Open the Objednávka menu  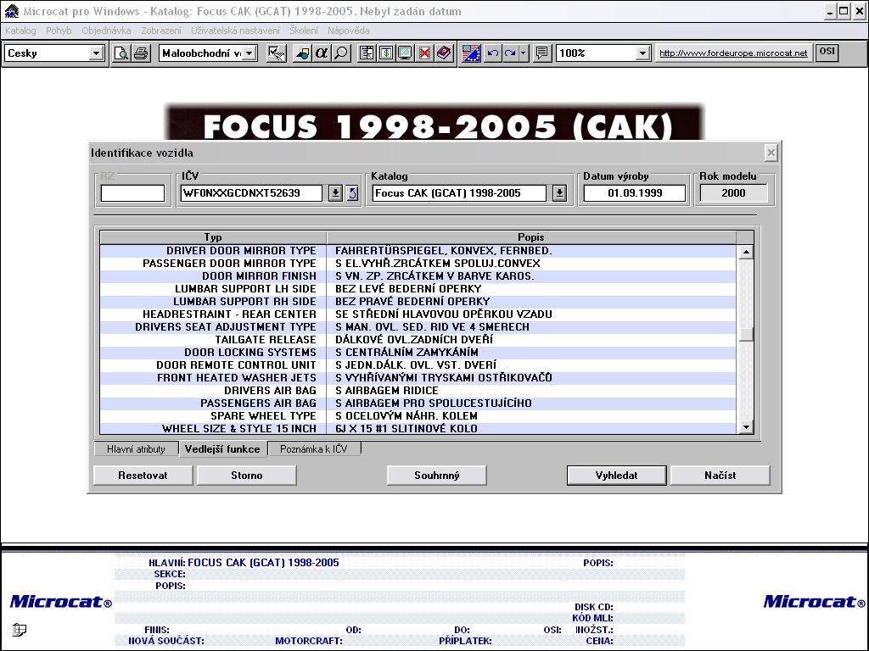click(106, 31)
